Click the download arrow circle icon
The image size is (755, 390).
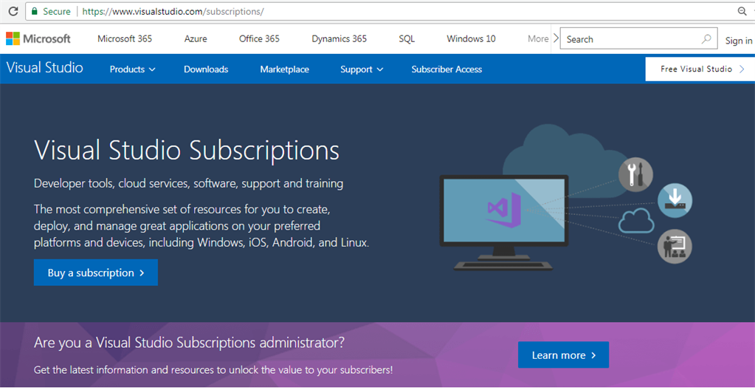pos(675,200)
